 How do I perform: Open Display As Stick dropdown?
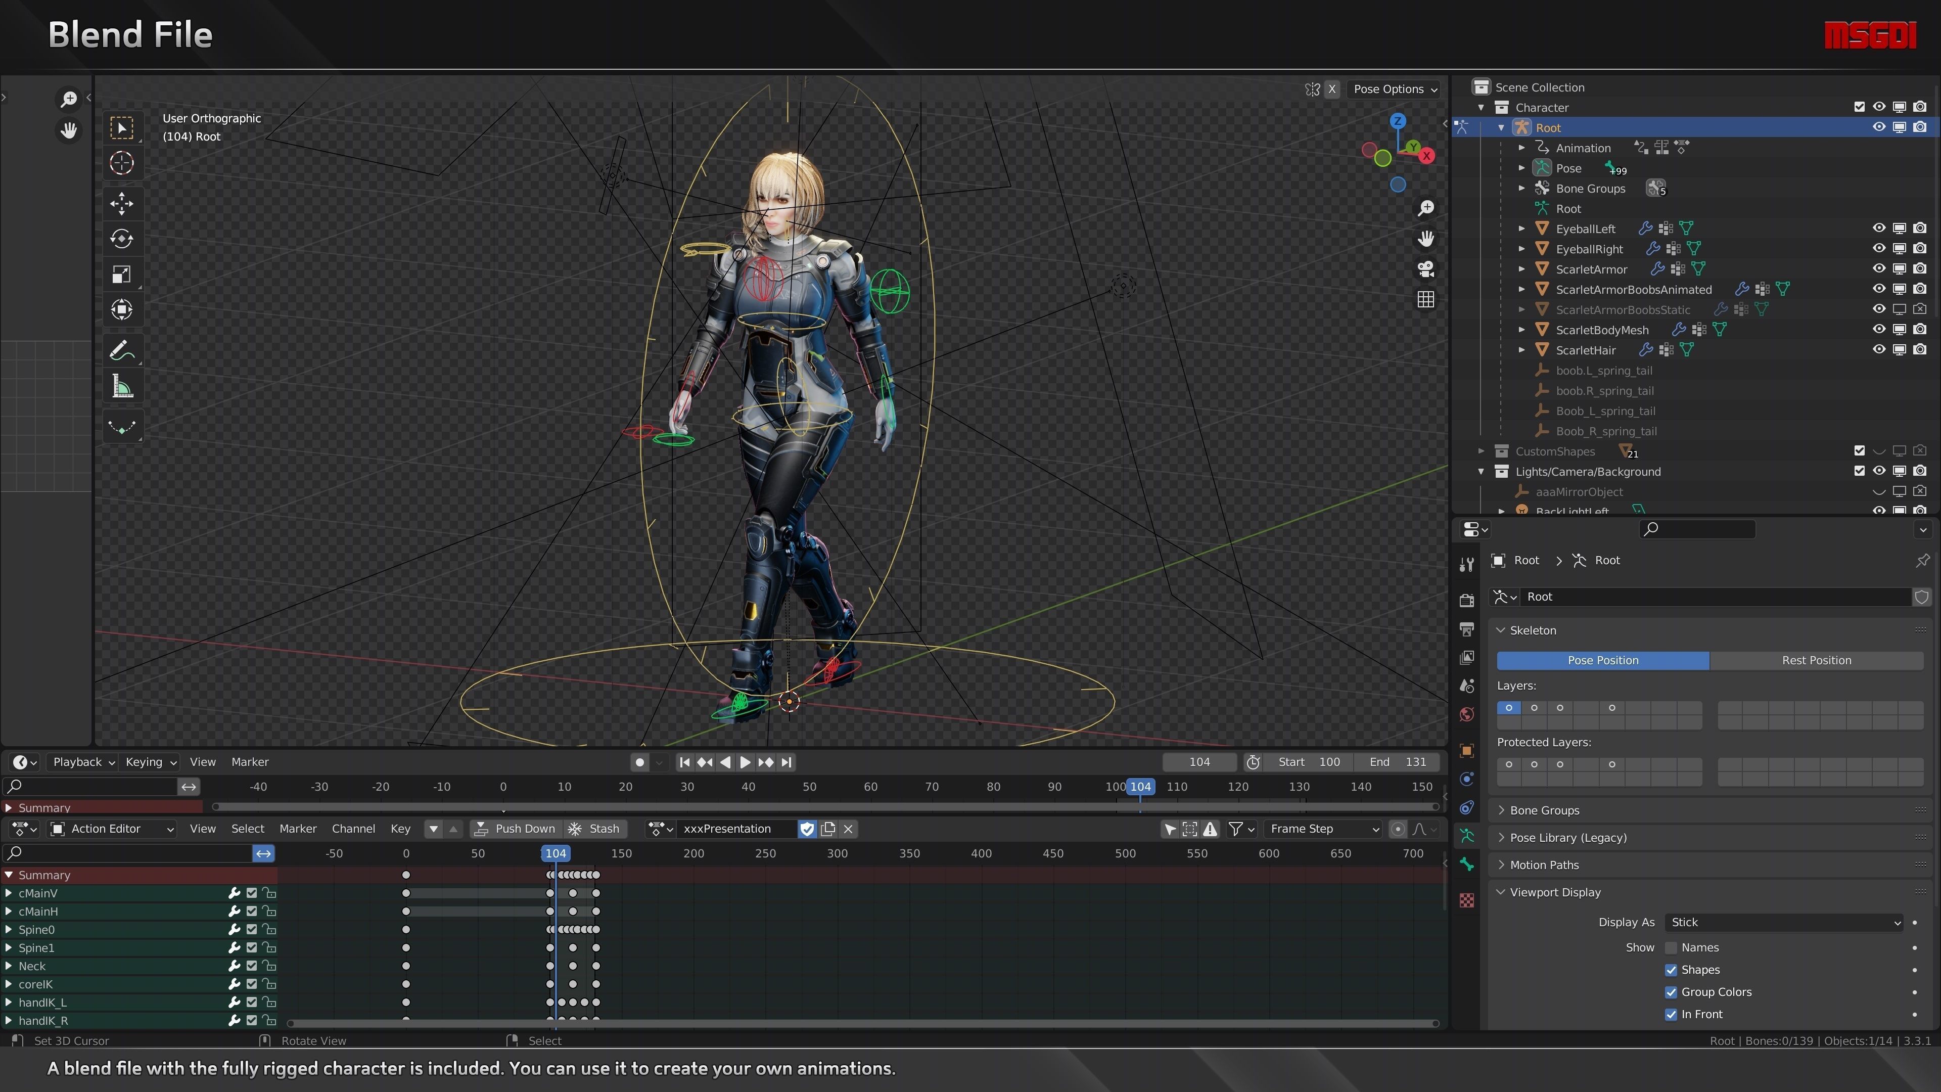(x=1783, y=923)
